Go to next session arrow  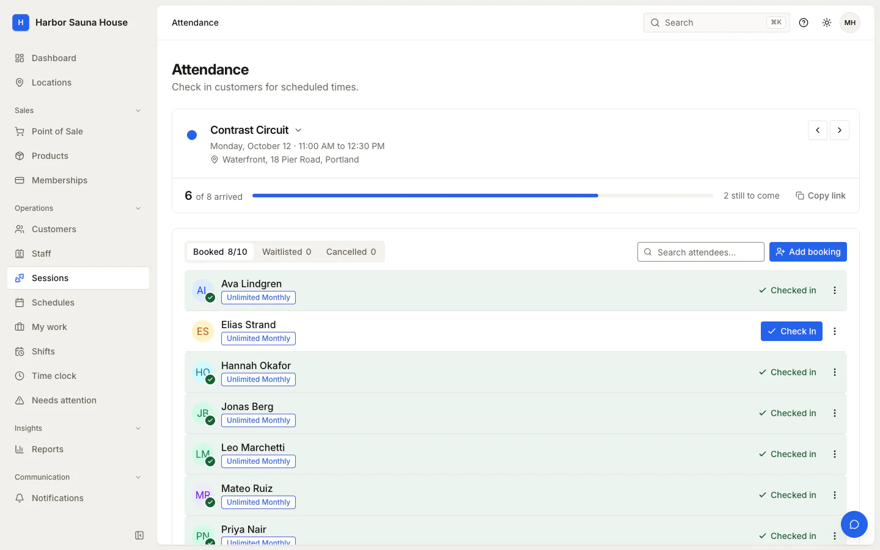(x=840, y=130)
